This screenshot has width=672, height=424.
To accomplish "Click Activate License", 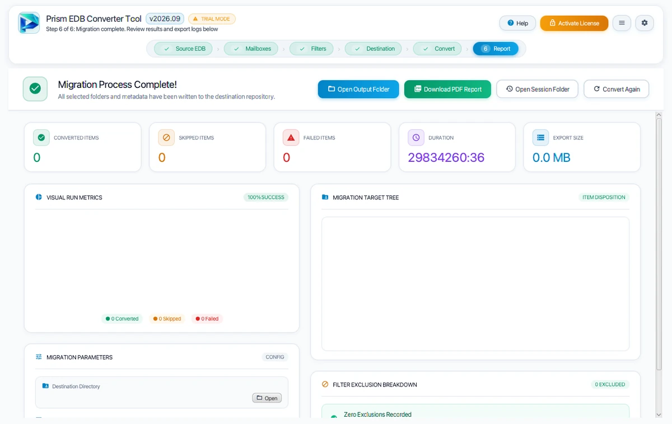I will click(x=574, y=23).
